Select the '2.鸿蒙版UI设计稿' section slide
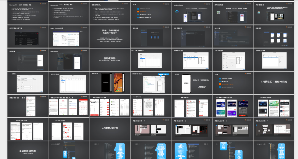 pos(110,129)
